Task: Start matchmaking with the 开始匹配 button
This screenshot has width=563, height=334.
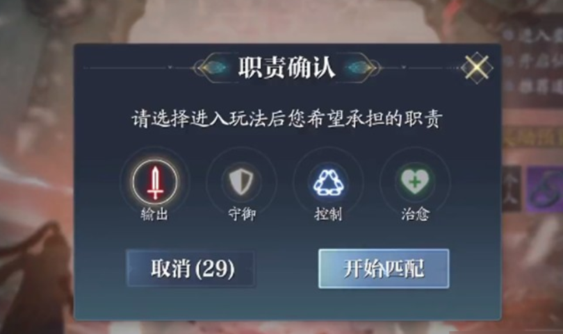Action: pyautogui.click(x=384, y=269)
